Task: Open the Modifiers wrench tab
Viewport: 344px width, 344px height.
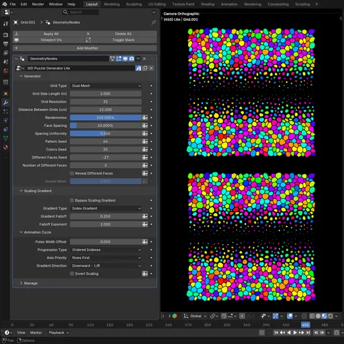Action: pos(5,103)
